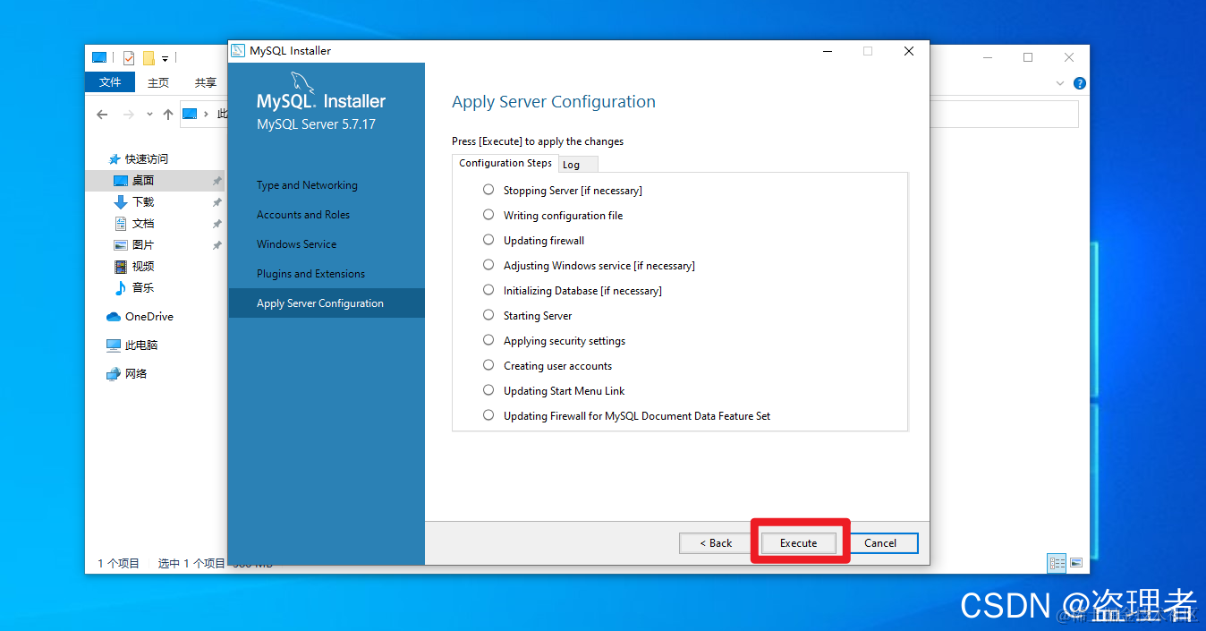Select the Initializing Database step circle
Image resolution: width=1206 pixels, height=631 pixels.
[x=488, y=290]
